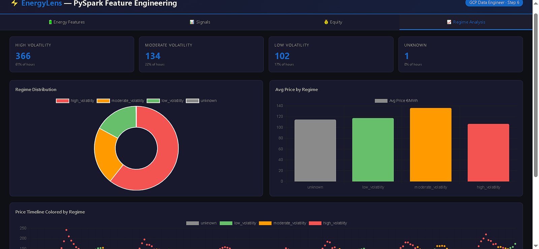Select the red high_volatility price bar

[x=488, y=153]
